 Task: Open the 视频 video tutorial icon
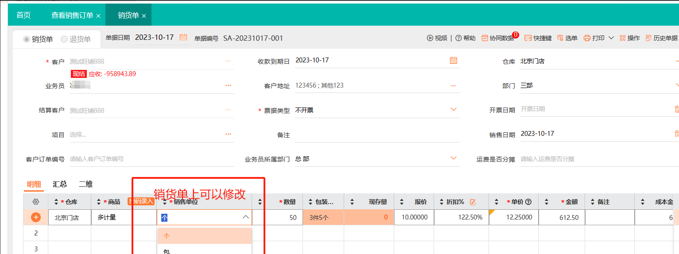(x=430, y=38)
